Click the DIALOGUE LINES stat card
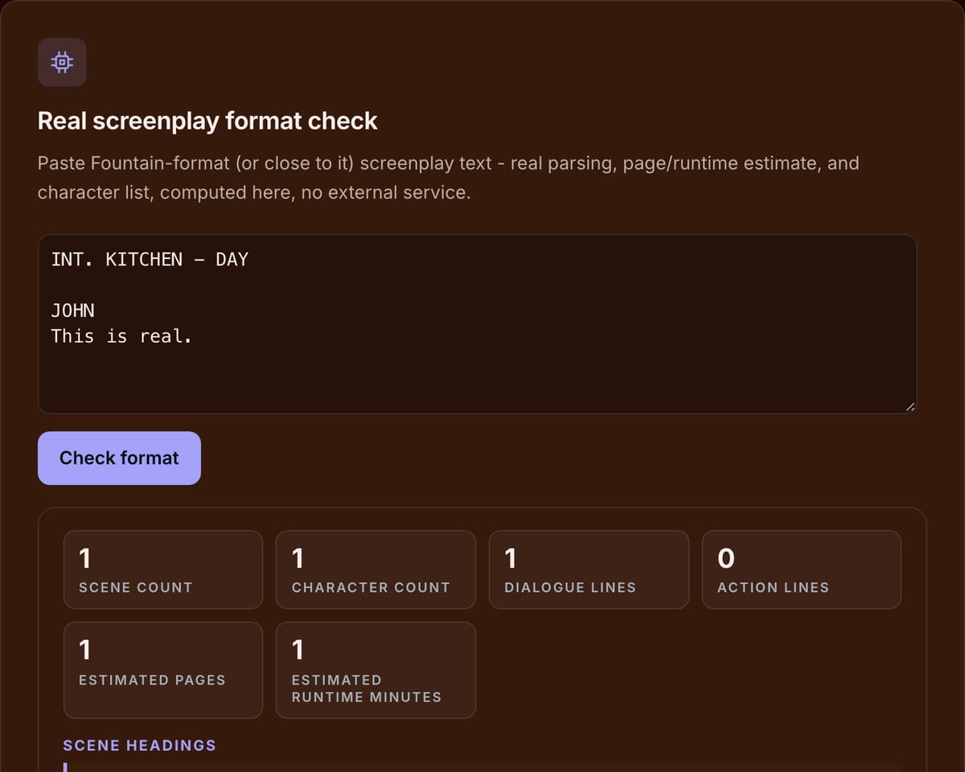The width and height of the screenshot is (965, 772). click(589, 569)
